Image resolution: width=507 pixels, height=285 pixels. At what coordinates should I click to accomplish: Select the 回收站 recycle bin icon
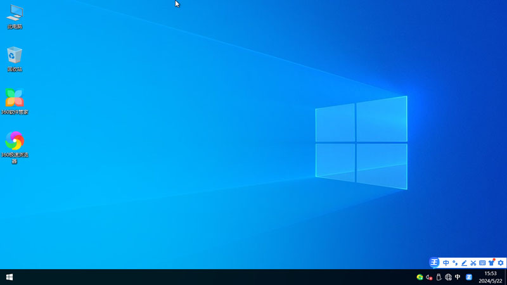(x=15, y=59)
